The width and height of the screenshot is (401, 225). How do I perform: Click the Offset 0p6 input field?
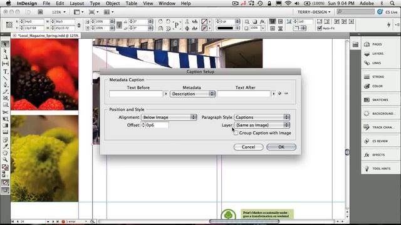point(157,125)
